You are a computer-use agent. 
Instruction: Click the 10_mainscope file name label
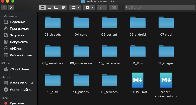(x=109, y=63)
